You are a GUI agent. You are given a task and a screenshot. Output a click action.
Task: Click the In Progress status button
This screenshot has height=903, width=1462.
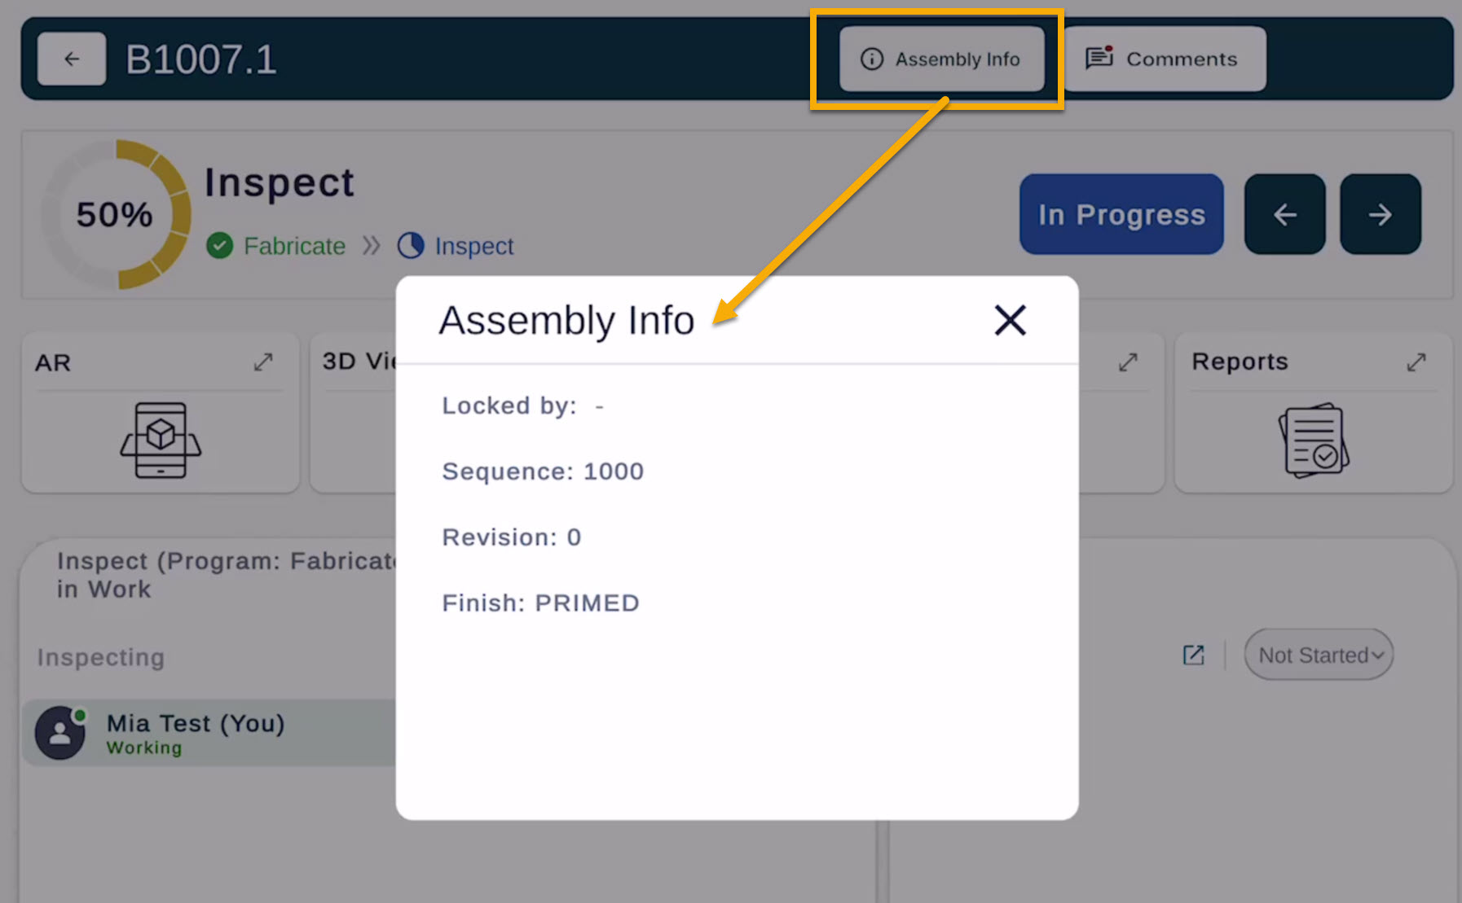1121,214
